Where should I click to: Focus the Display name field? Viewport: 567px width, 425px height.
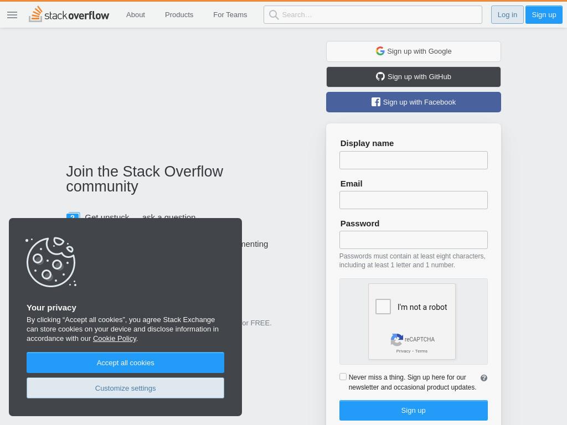tap(413, 160)
